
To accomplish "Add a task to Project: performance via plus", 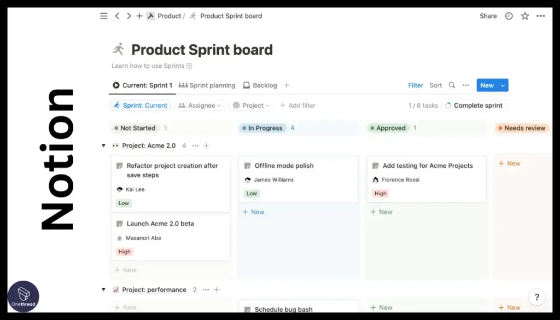I will 217,290.
